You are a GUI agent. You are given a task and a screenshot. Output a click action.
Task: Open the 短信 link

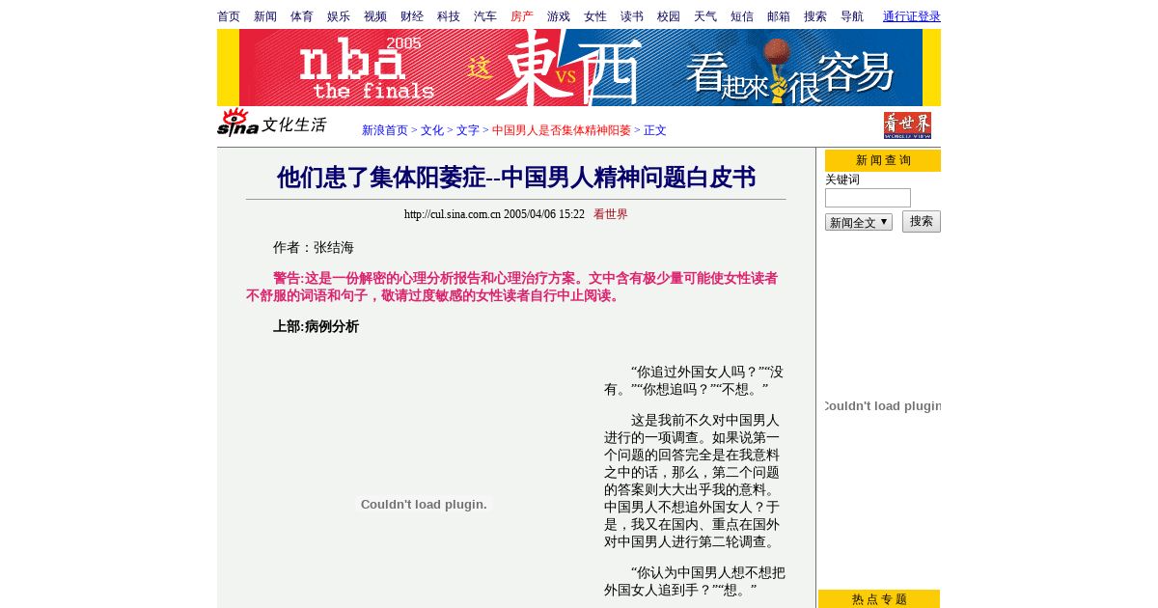[x=742, y=16]
